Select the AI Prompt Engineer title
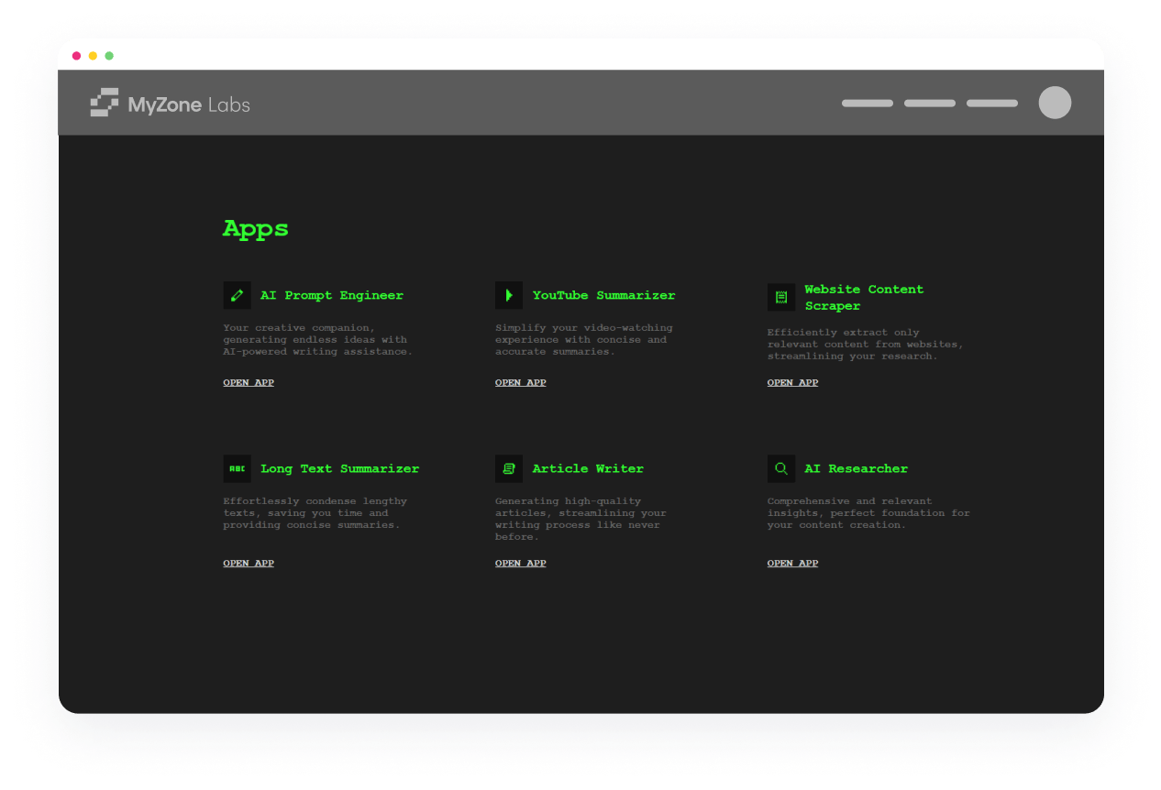Screen dimensions: 1161x790 point(332,295)
